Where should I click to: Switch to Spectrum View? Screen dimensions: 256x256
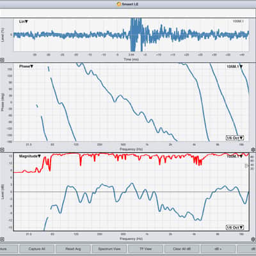coord(109,249)
